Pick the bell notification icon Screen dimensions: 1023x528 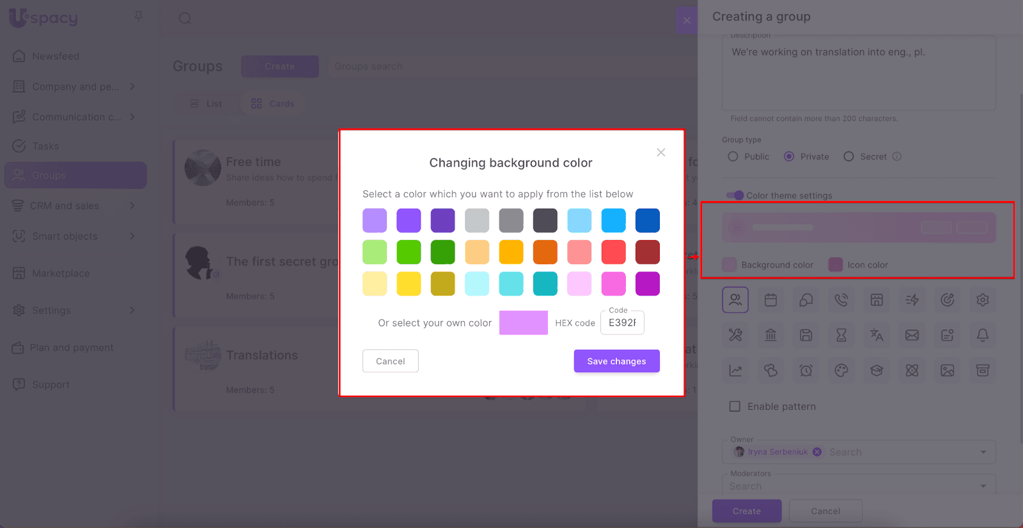(983, 335)
